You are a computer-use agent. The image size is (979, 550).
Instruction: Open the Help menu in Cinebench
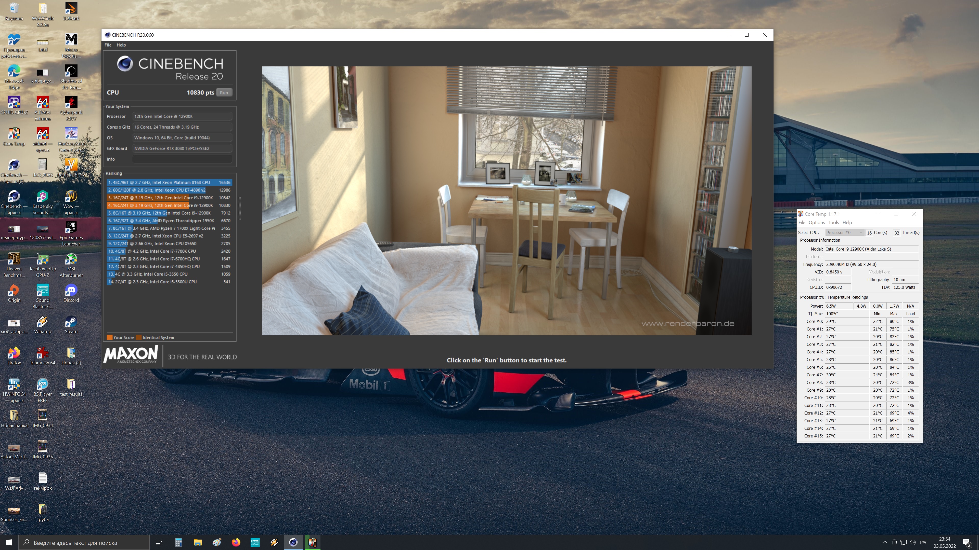point(121,45)
